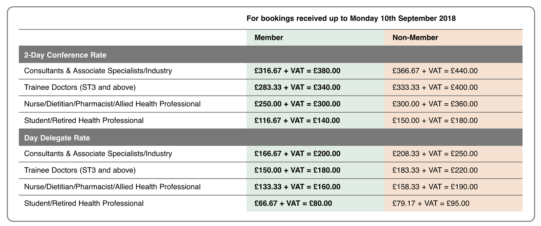Click the Member column header
This screenshot has height=226, width=541.
click(269, 38)
